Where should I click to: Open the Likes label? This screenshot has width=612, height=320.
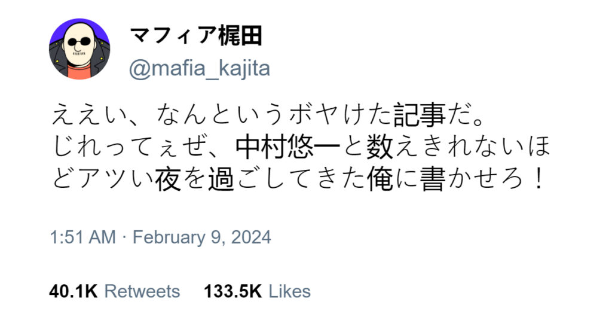click(x=289, y=291)
